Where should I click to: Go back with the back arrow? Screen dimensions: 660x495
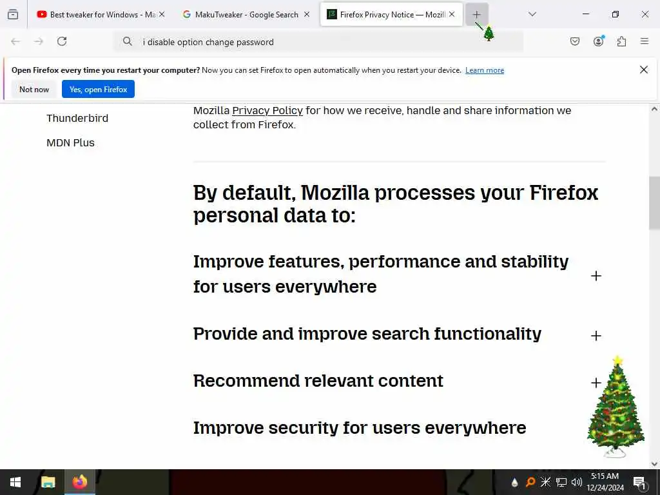tap(15, 41)
